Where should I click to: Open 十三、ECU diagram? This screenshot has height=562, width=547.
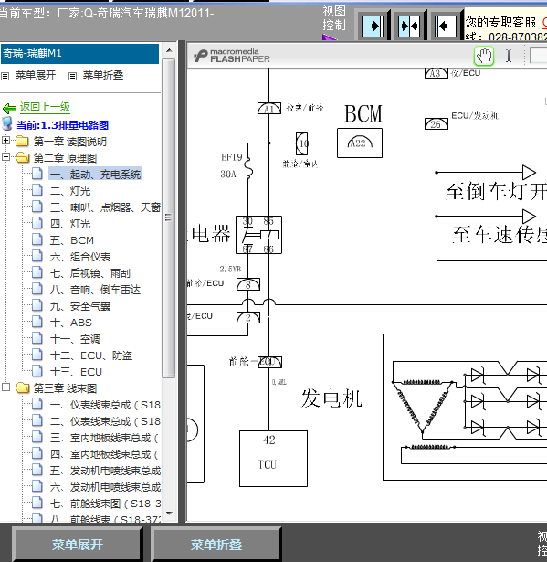(x=76, y=372)
